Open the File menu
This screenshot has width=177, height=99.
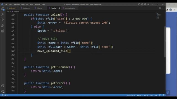coord(6,4)
